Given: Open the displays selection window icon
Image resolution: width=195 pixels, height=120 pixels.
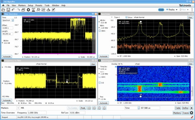Looking at the screenshot, I should [23, 10].
